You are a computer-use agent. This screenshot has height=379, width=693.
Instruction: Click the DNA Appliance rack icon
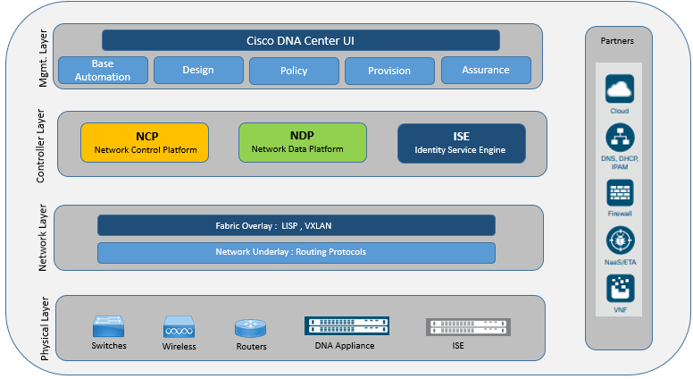pyautogui.click(x=346, y=326)
